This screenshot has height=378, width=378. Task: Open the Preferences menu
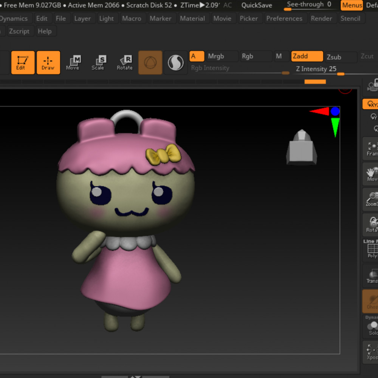tap(284, 18)
